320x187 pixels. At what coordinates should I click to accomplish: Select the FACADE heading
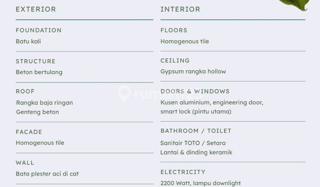tap(29, 132)
